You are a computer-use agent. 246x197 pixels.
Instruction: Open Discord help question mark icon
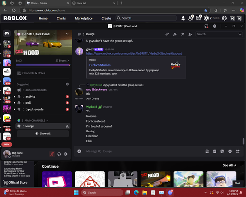point(215,26)
